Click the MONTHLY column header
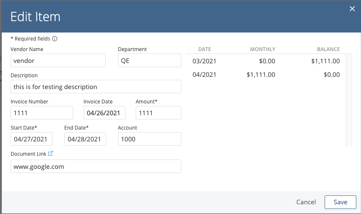The width and height of the screenshot is (361, 214). (x=263, y=49)
